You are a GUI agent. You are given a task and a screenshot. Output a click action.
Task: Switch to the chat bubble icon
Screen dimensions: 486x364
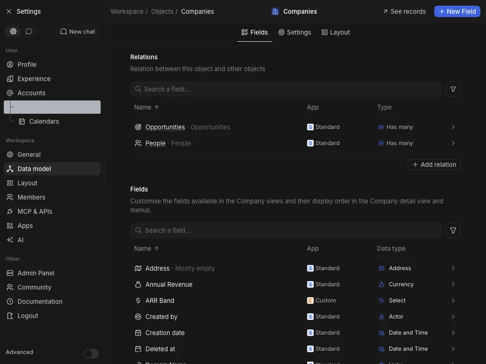[x=29, y=31]
